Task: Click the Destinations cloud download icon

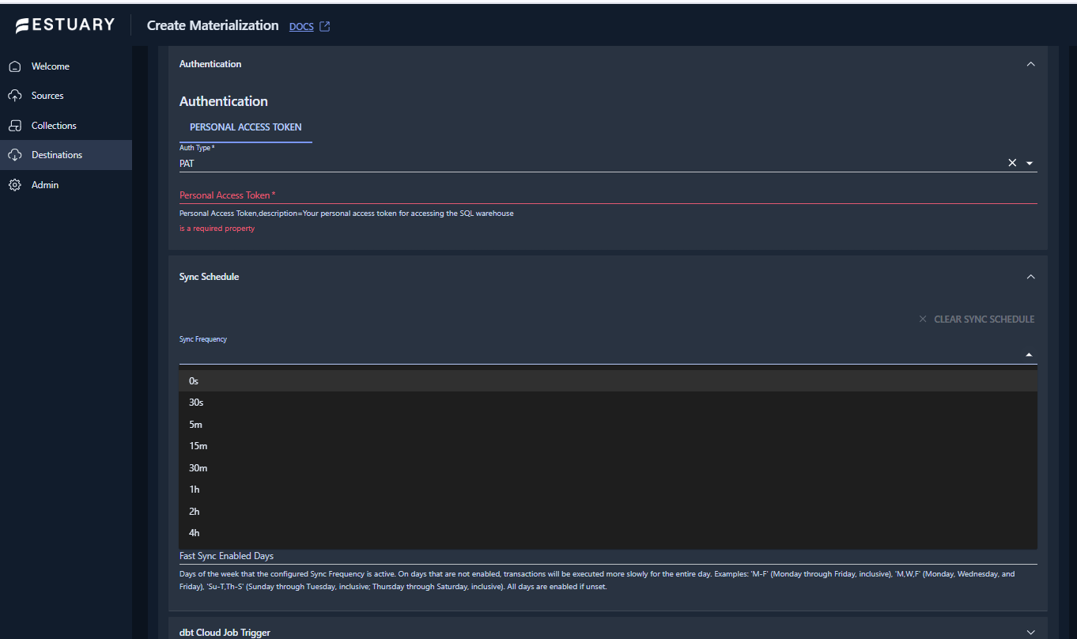Action: 14,155
